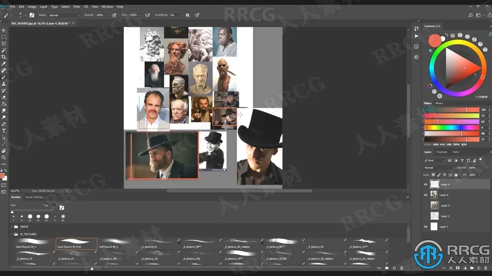Select Soft Round 80_2 brush preset
The width and height of the screenshot is (492, 276).
118,244
